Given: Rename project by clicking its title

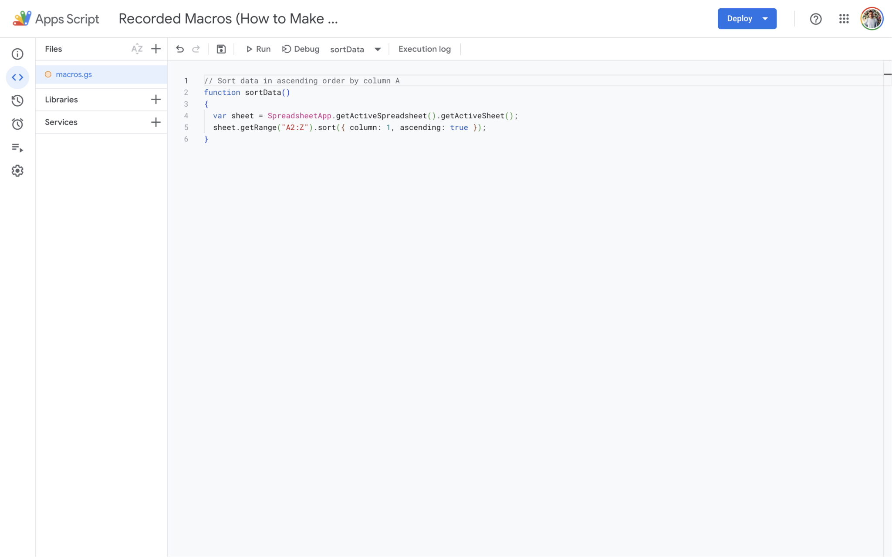Looking at the screenshot, I should (x=228, y=19).
